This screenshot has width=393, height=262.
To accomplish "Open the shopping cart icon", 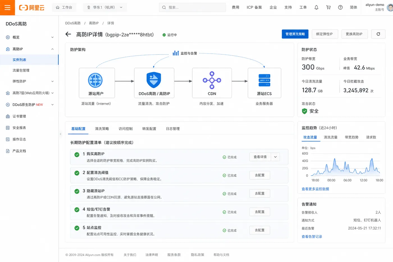I will [x=328, y=8].
